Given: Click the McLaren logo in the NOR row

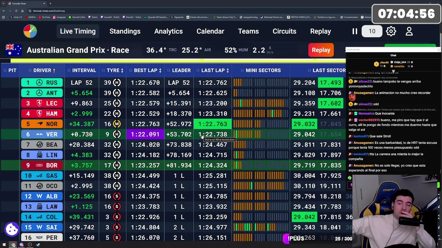Looking at the screenshot, I should click(x=40, y=124).
